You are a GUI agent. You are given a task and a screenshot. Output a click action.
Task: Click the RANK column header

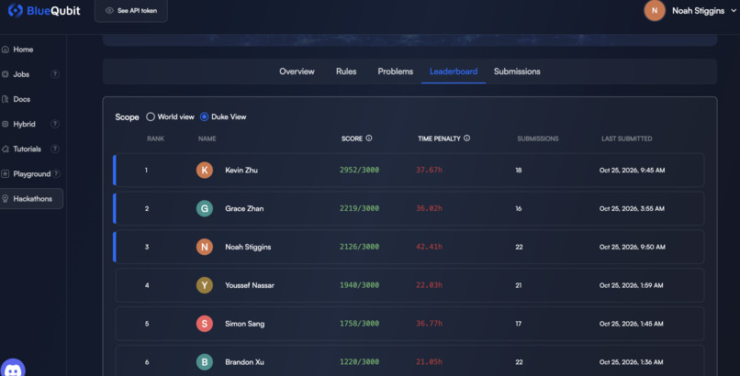[x=155, y=138]
